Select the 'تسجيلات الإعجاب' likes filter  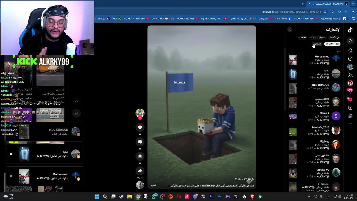(318, 37)
